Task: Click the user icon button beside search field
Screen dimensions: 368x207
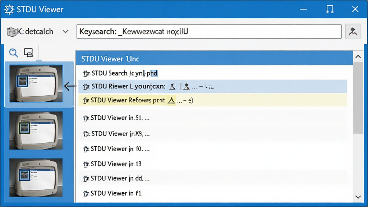Action: [353, 32]
